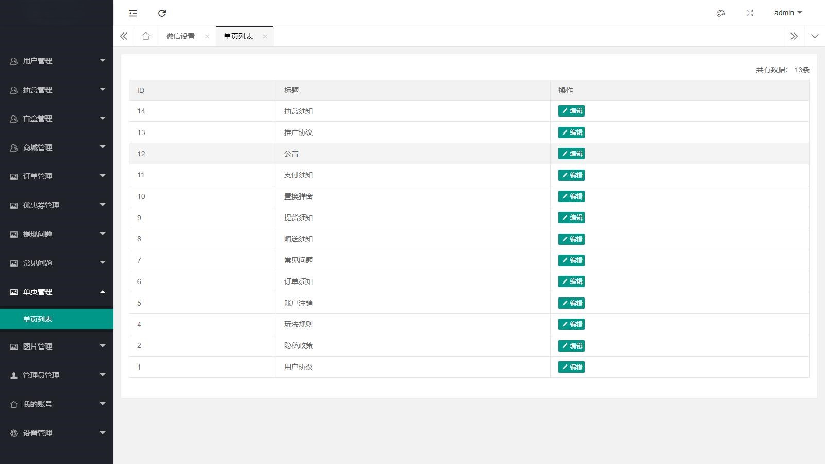Click the edit button for 用户协议
The width and height of the screenshot is (825, 464).
click(571, 367)
